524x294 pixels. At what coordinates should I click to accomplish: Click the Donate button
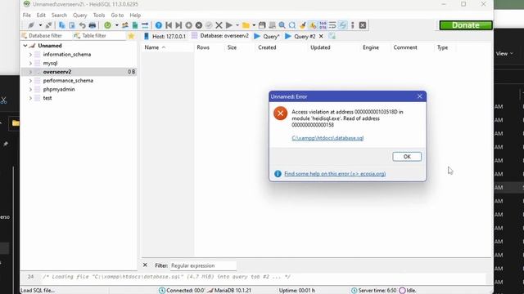[x=466, y=25]
